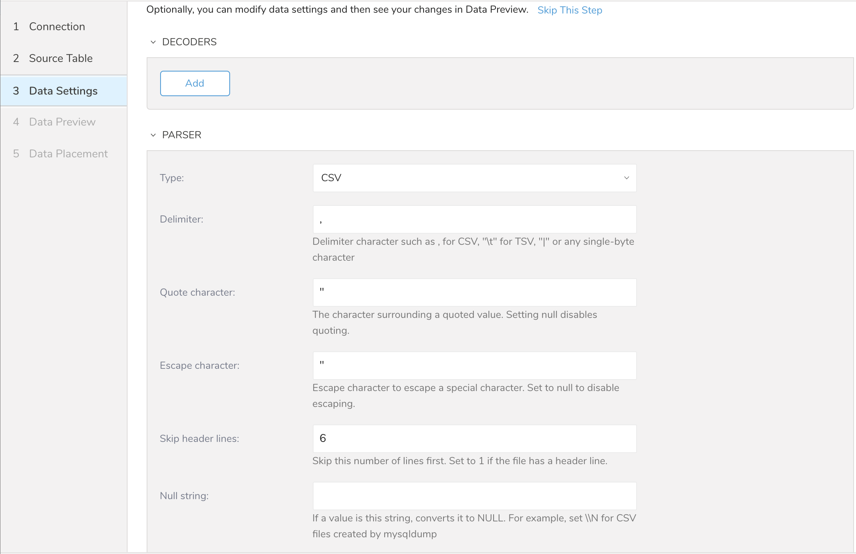Click the Quote character input
This screenshot has height=554, width=856.
click(x=474, y=292)
